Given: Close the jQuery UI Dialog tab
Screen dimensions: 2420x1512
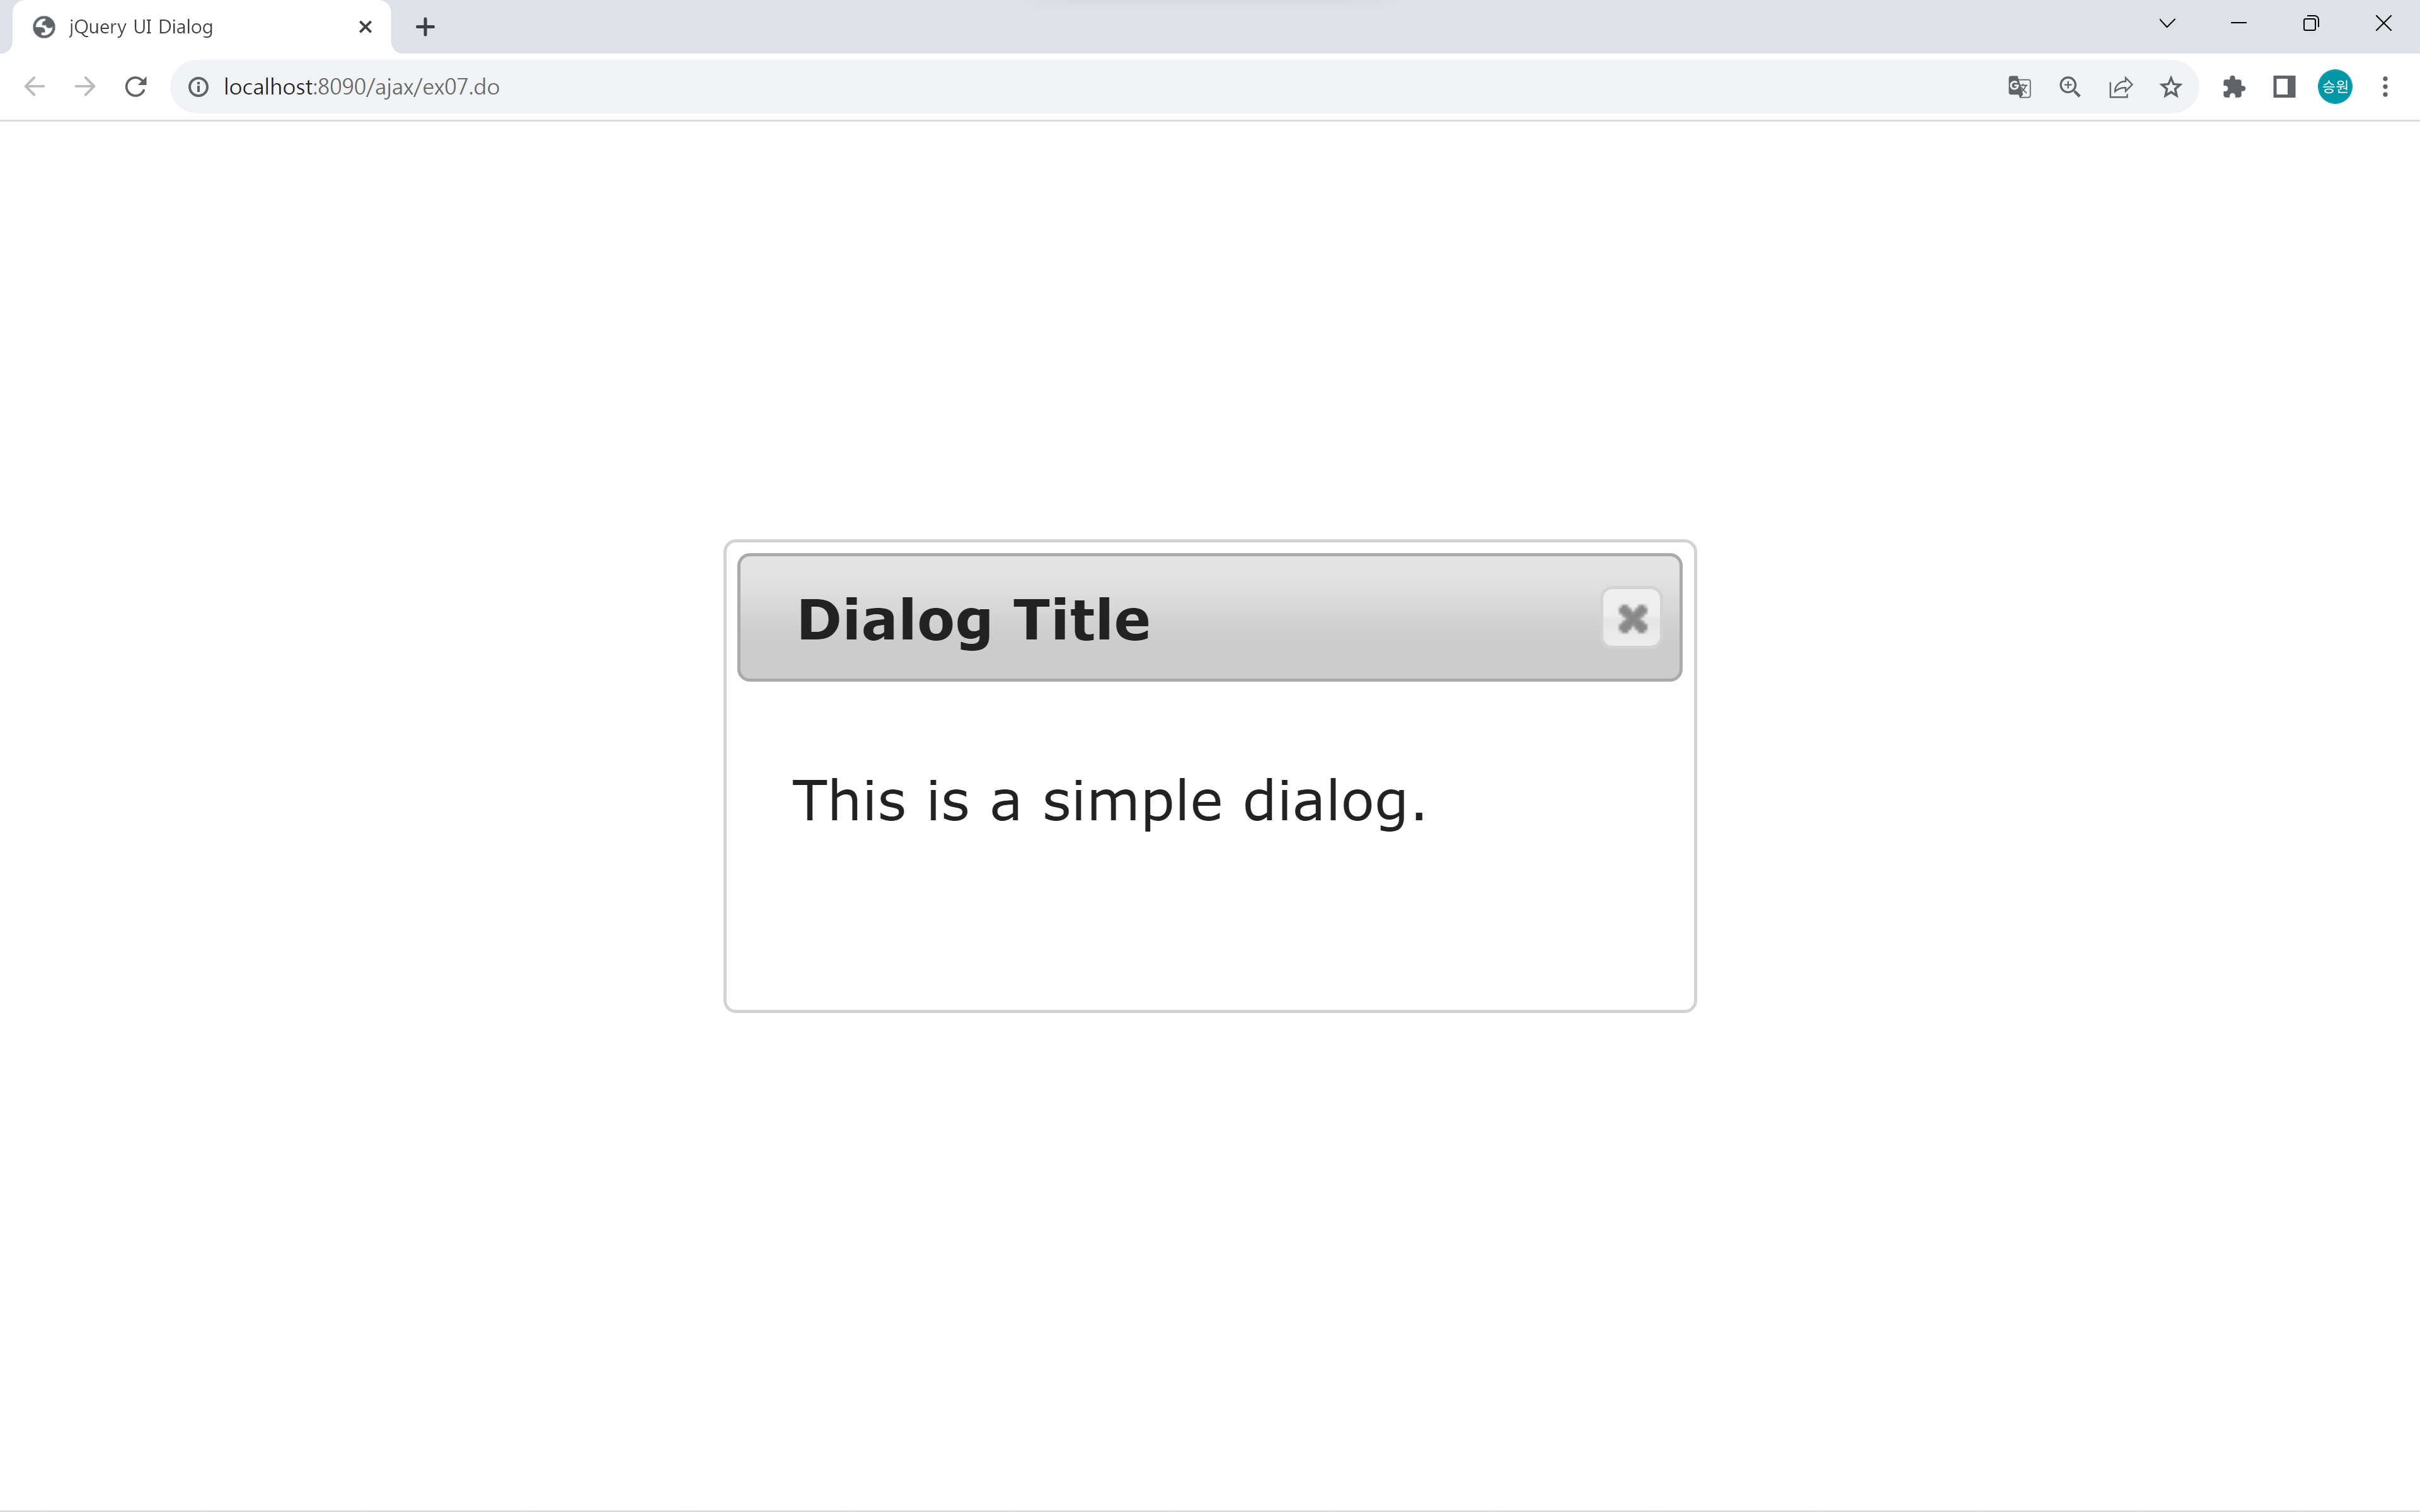Looking at the screenshot, I should 365,27.
